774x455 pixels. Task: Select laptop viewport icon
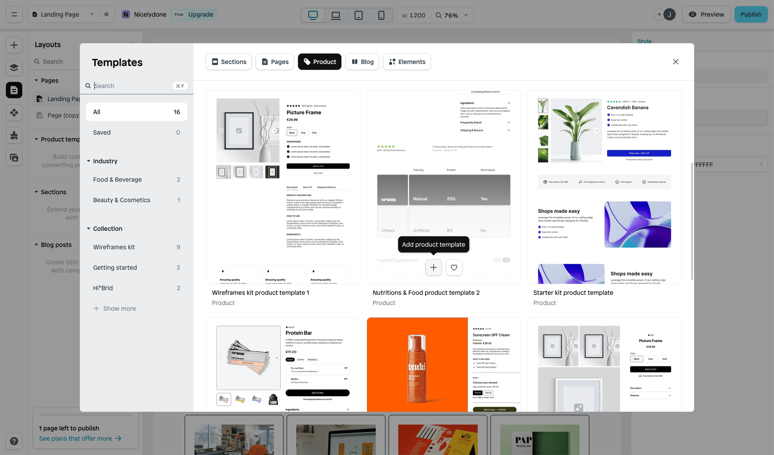[336, 15]
